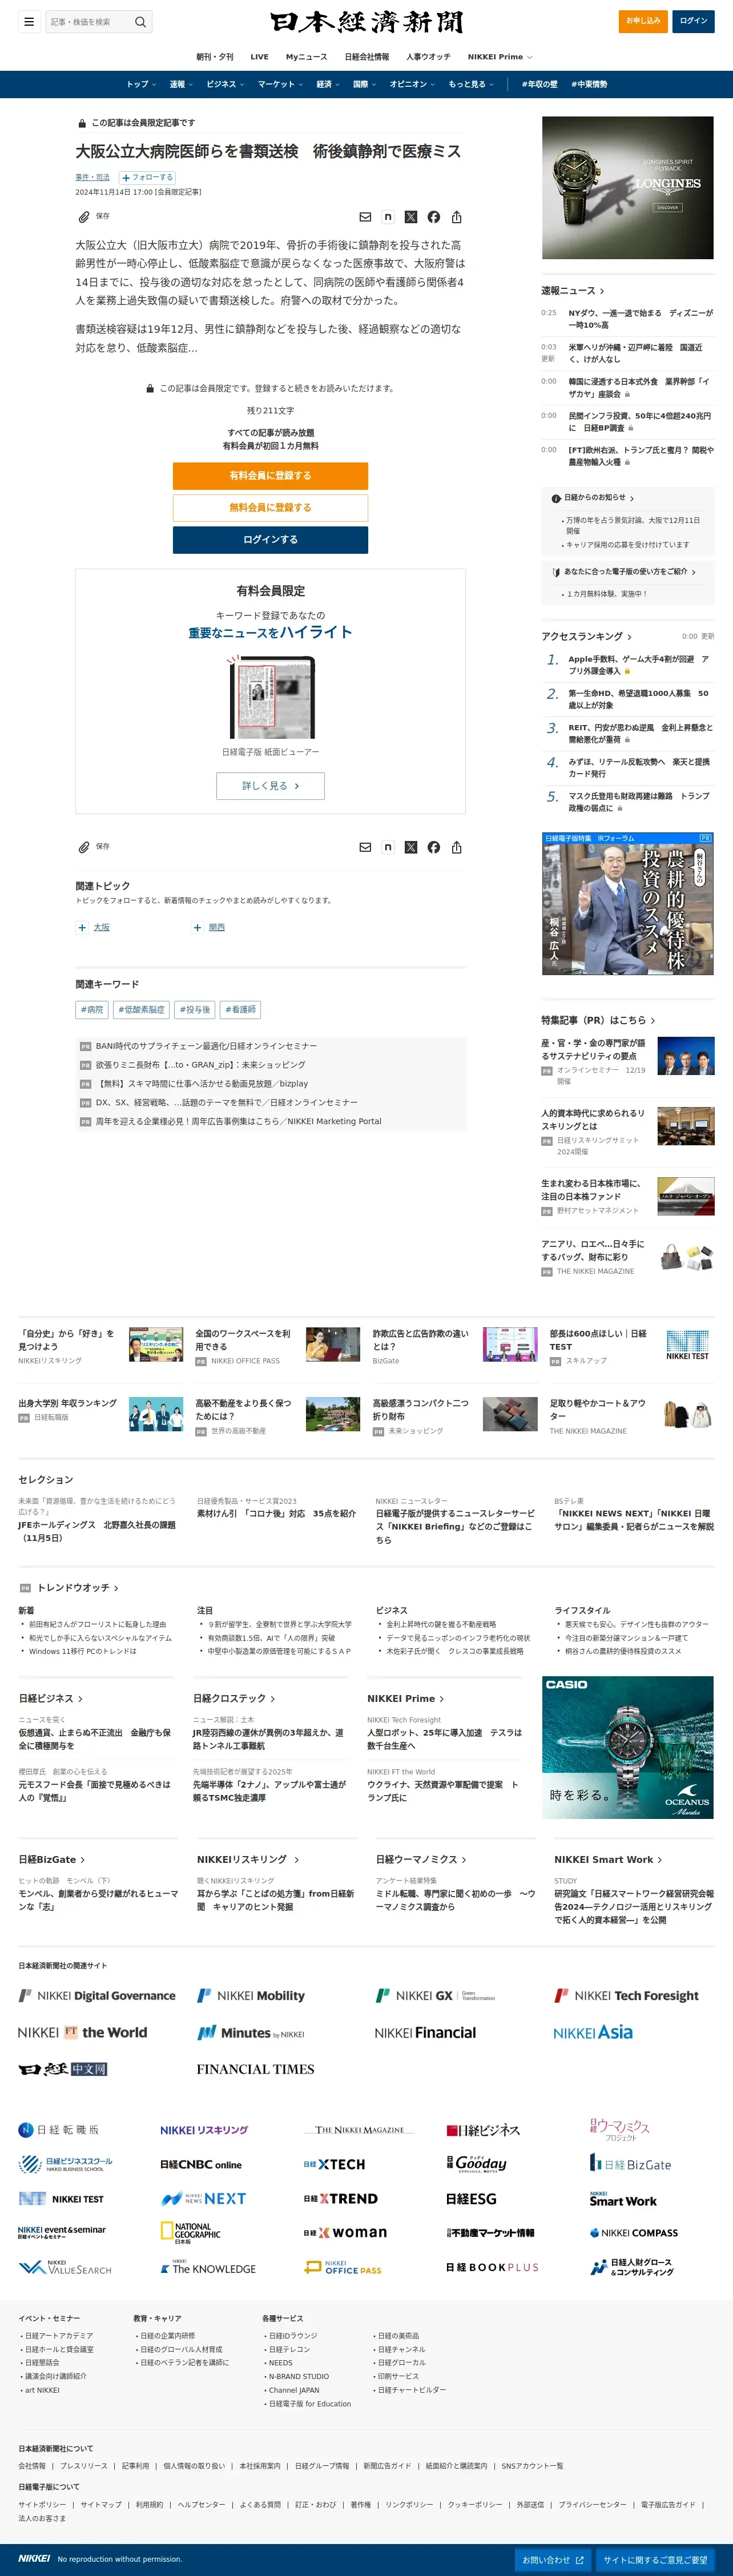Open Myニュース menu item

click(306, 57)
